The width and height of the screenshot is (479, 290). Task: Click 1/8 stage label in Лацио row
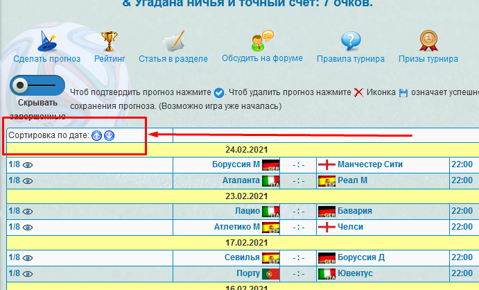click(14, 211)
